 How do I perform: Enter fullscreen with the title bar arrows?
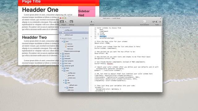pos(161,18)
